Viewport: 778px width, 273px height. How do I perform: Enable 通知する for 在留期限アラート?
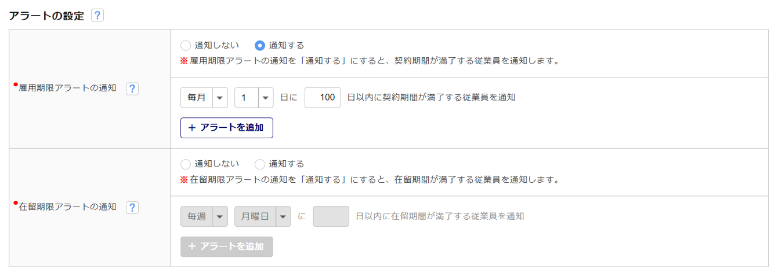260,164
